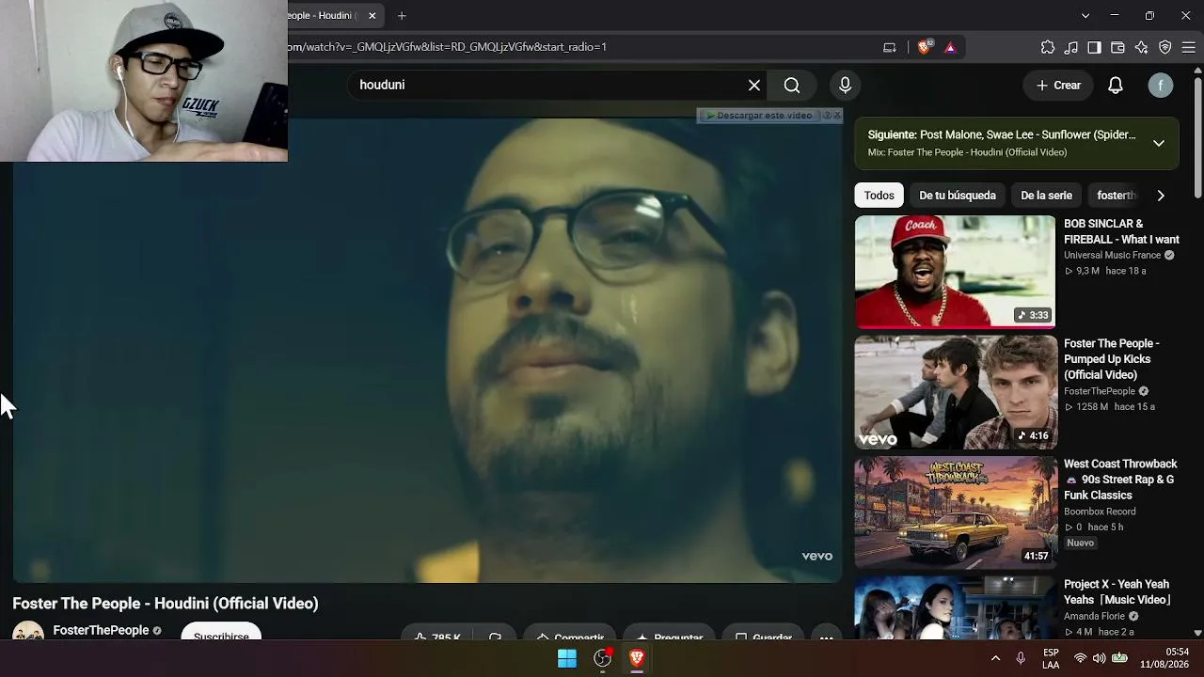Open the Amanda Florie channel
The width and height of the screenshot is (1204, 677).
(x=1095, y=617)
